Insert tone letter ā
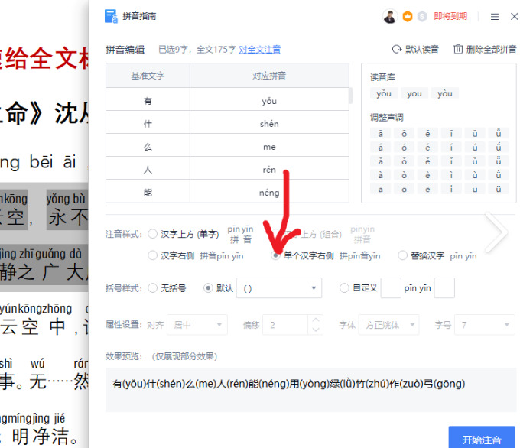Image resolution: width=520 pixels, height=448 pixels. pyautogui.click(x=380, y=133)
